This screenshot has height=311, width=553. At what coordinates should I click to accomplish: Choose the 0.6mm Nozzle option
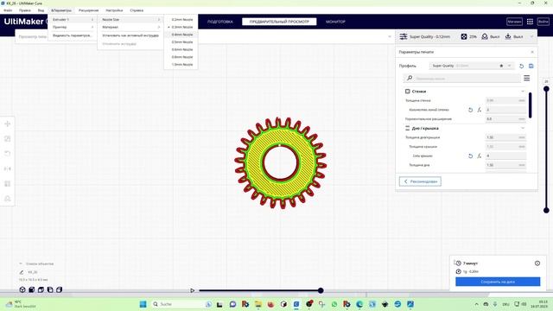[181, 50]
